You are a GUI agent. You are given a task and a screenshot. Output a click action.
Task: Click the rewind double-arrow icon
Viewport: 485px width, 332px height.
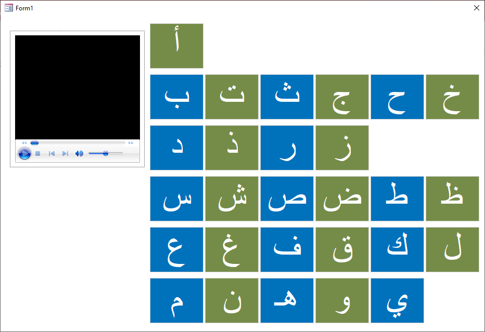[x=24, y=143]
